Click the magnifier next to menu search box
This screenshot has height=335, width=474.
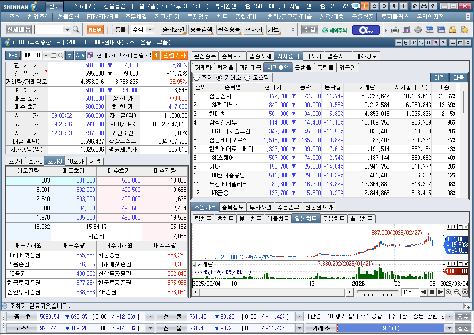[76, 30]
